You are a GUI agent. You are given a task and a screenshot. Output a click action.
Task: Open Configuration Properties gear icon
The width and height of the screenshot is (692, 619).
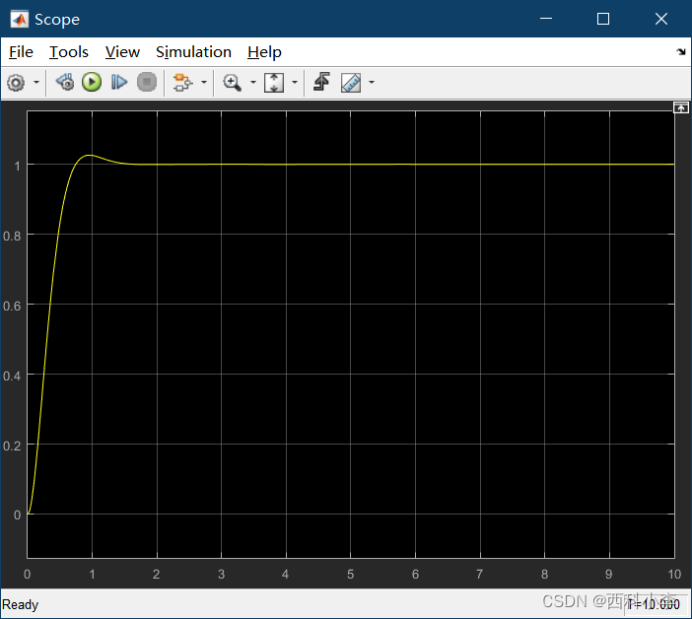point(17,83)
